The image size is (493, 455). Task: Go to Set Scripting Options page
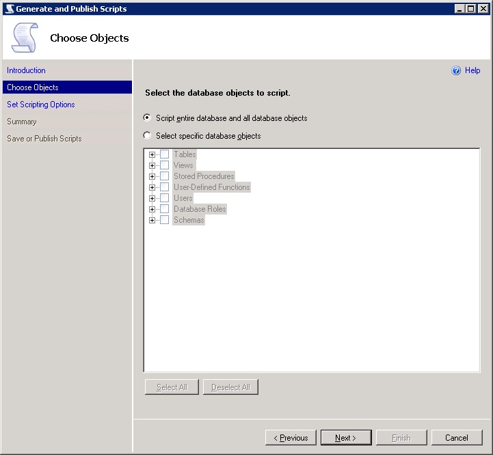[41, 105]
